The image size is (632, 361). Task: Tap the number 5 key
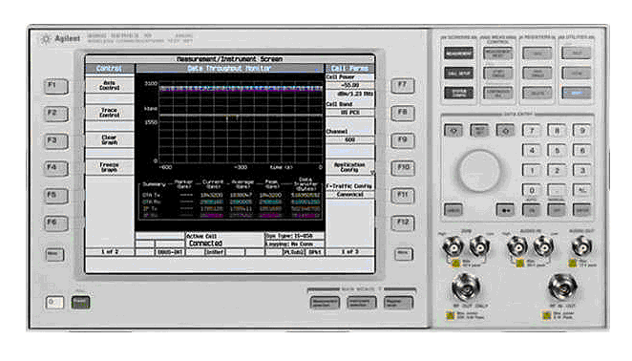[557, 151]
